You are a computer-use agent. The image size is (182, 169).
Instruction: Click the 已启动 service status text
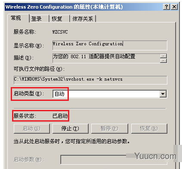point(60,116)
